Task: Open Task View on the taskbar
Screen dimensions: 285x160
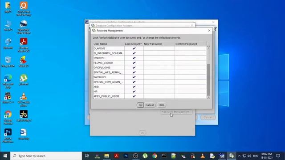Action: pos(87,156)
